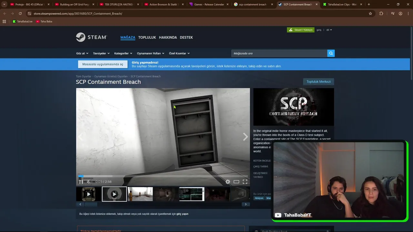Show previous media with left arrow overlay
Image resolution: width=413 pixels, height=232 pixels.
click(80, 137)
